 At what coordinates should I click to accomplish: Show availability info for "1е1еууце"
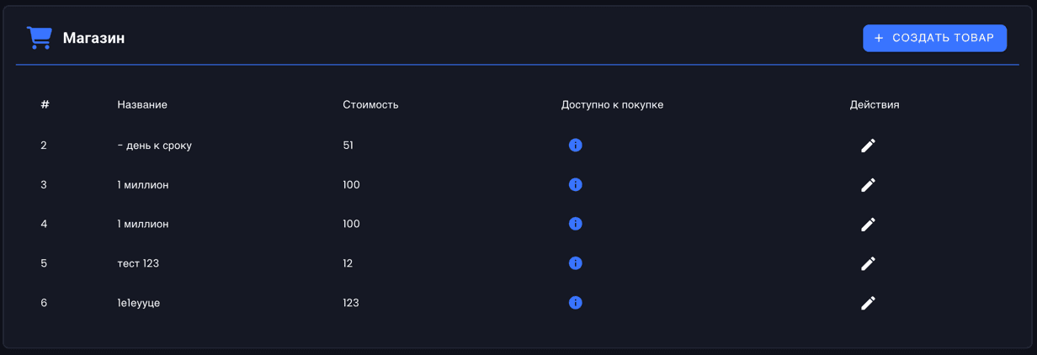pyautogui.click(x=575, y=303)
